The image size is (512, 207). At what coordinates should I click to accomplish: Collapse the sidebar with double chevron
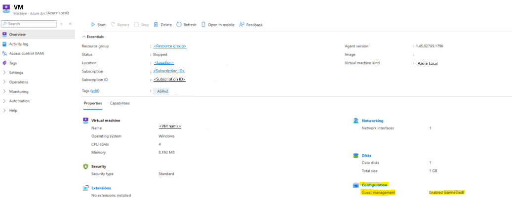pos(70,24)
